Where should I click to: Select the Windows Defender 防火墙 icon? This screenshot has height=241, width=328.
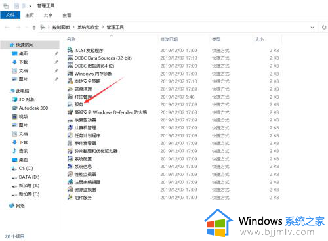tap(70, 112)
